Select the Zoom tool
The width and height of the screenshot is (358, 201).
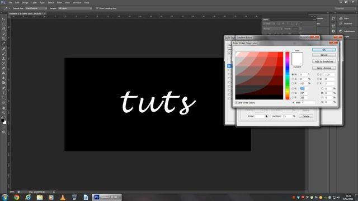tap(3, 113)
